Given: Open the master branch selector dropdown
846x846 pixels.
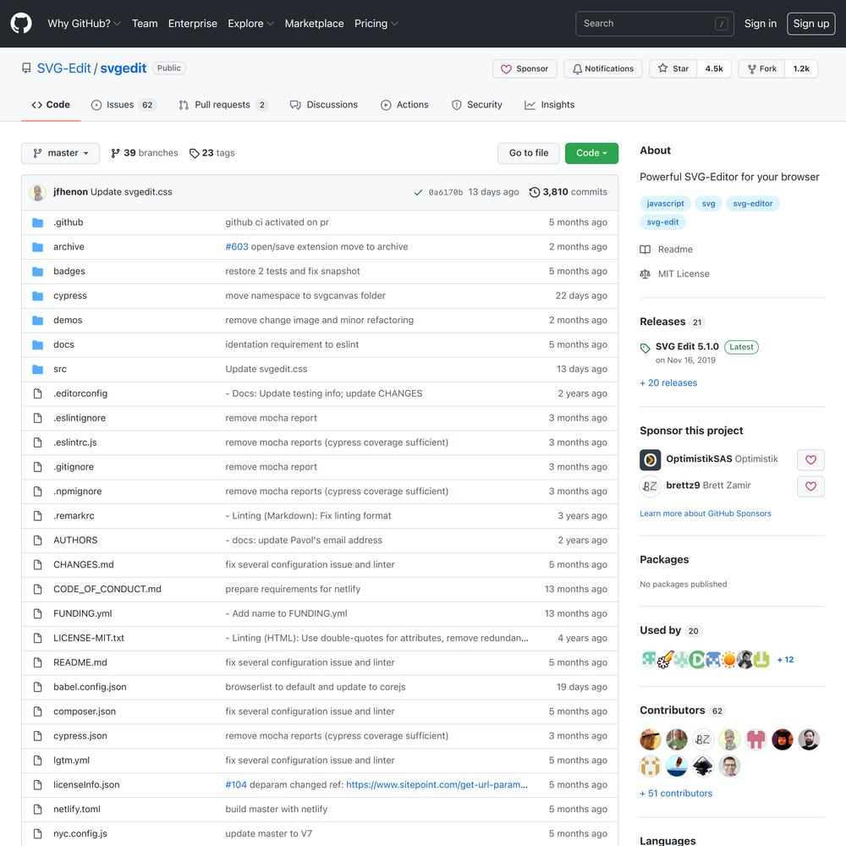Looking at the screenshot, I should coord(60,153).
